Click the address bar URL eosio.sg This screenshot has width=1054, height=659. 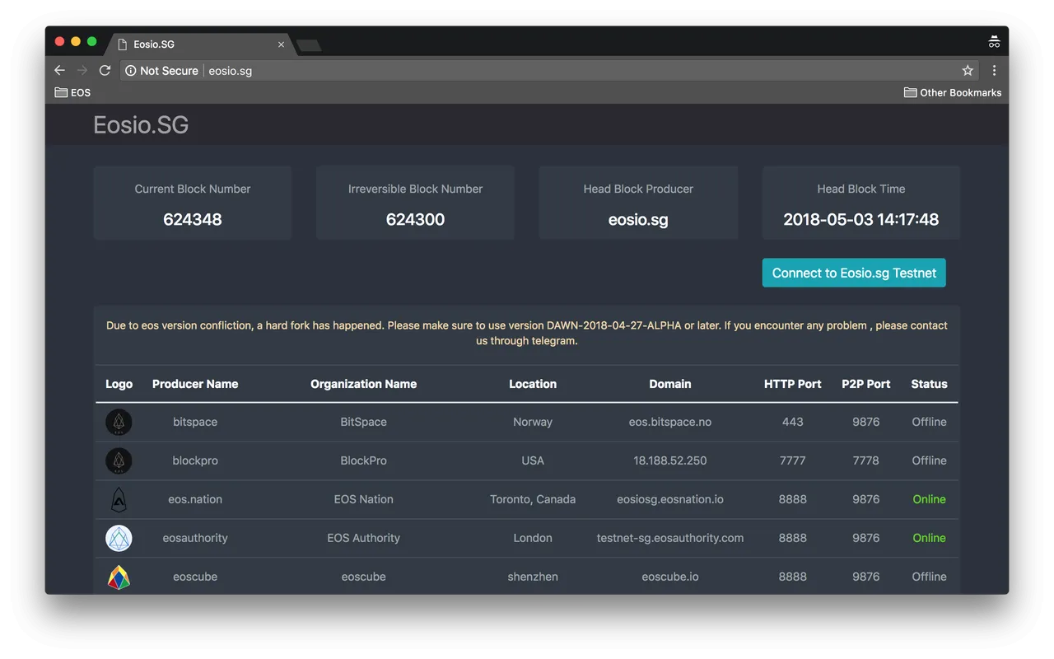tap(231, 71)
